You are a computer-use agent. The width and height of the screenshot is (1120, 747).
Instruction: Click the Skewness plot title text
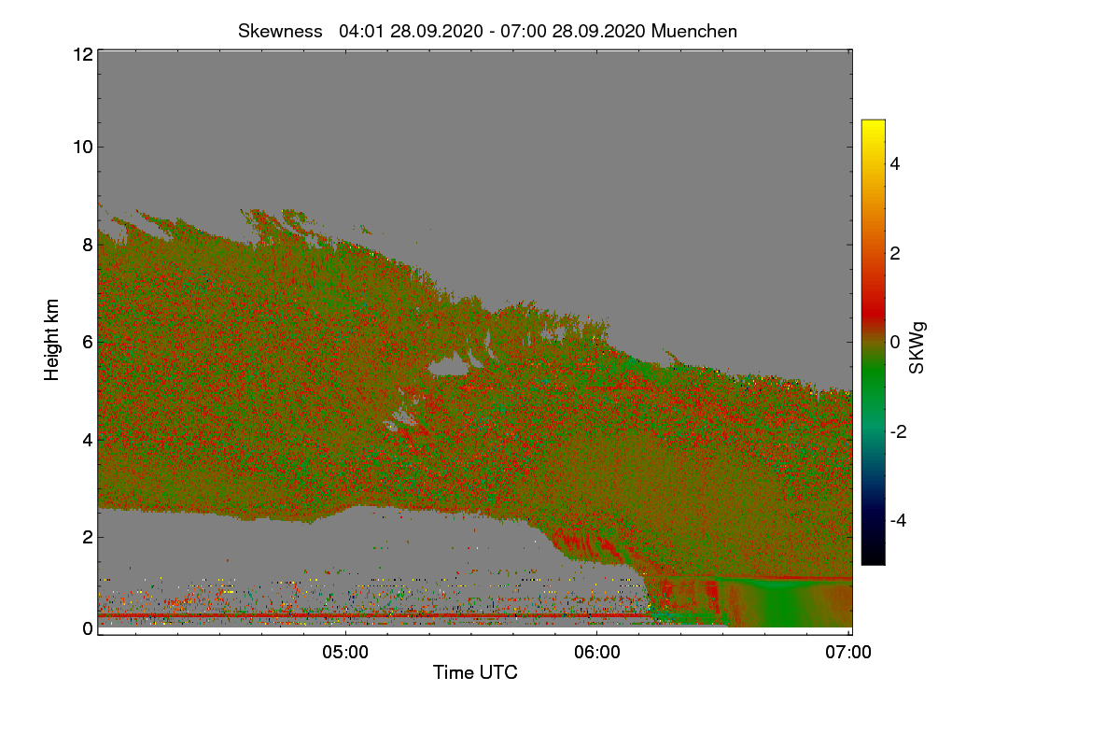[487, 31]
